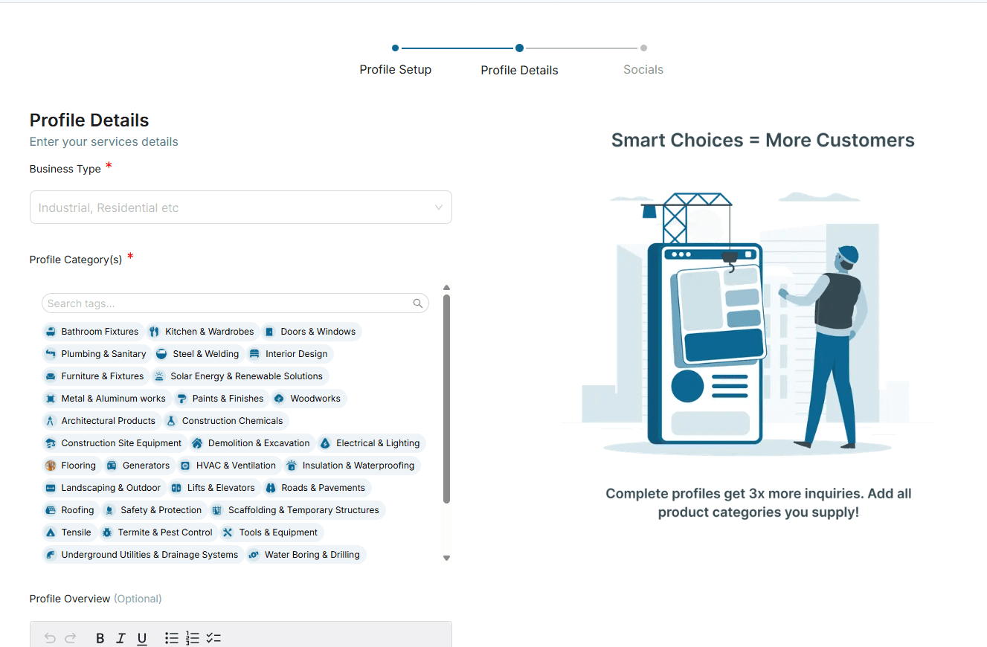The image size is (987, 647).
Task: Click the Interior Design tag icon
Action: point(254,354)
